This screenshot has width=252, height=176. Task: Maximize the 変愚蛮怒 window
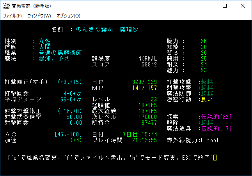[x=225, y=6]
